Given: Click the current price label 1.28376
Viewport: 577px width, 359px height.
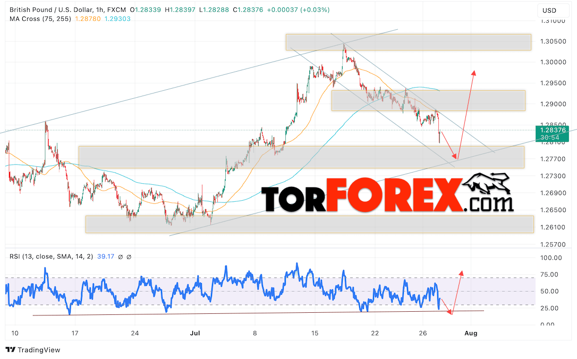Looking at the screenshot, I should (553, 130).
